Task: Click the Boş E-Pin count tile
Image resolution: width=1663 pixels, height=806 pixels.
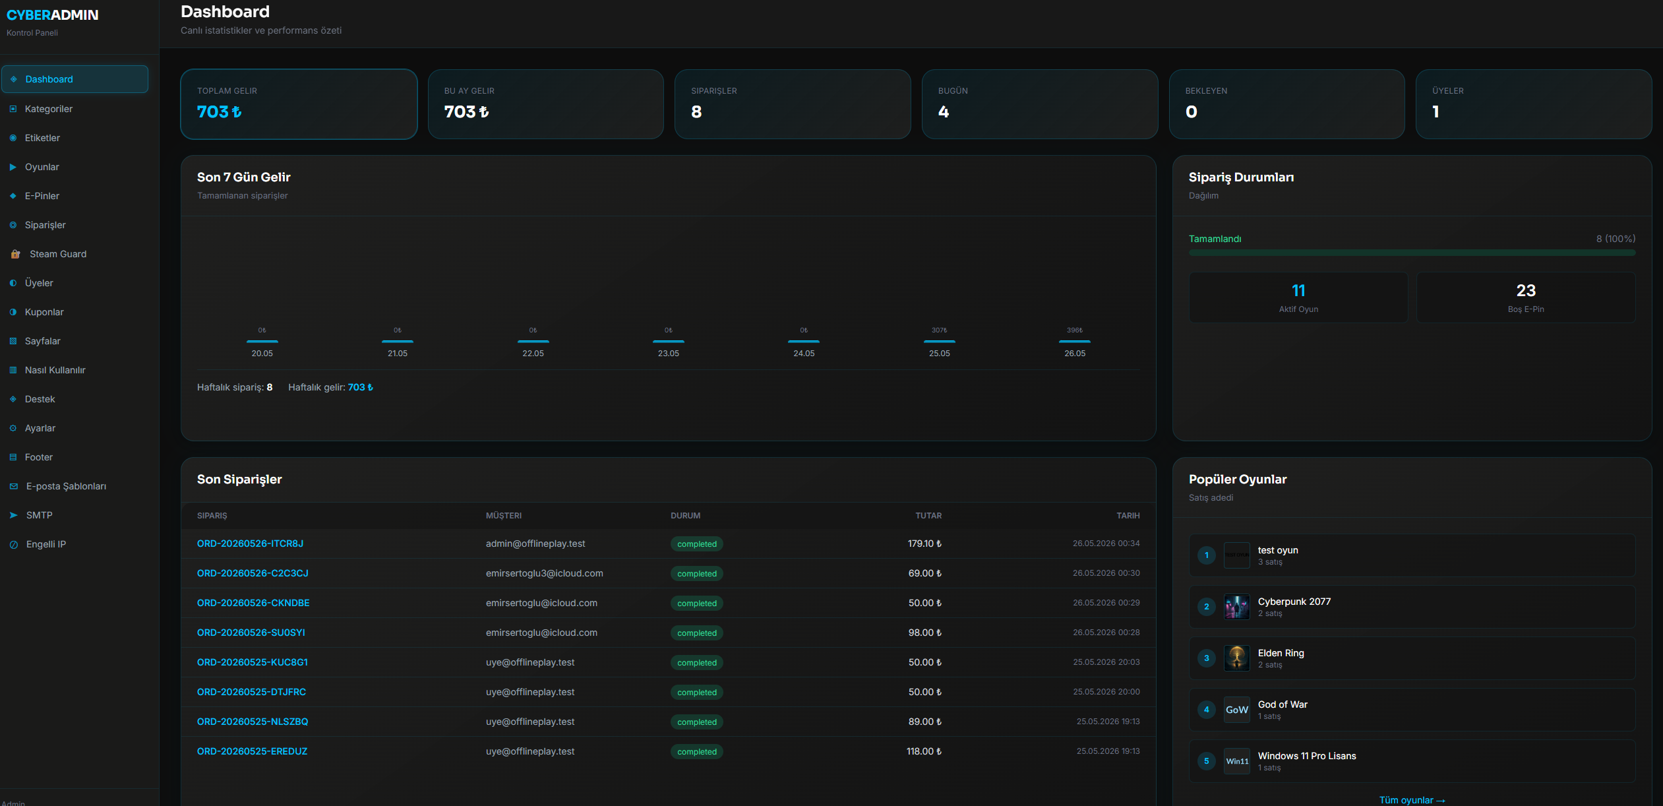Action: 1526,297
